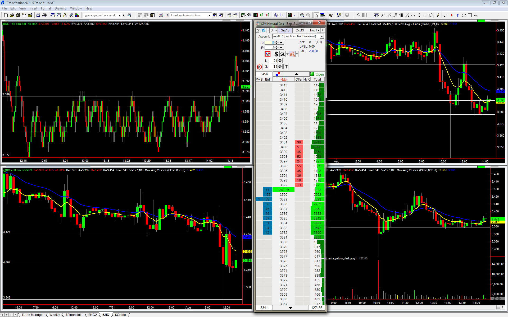Image resolution: width=508 pixels, height=317 pixels.
Task: Click the red-green candlestick chart icon
Action: [268, 15]
